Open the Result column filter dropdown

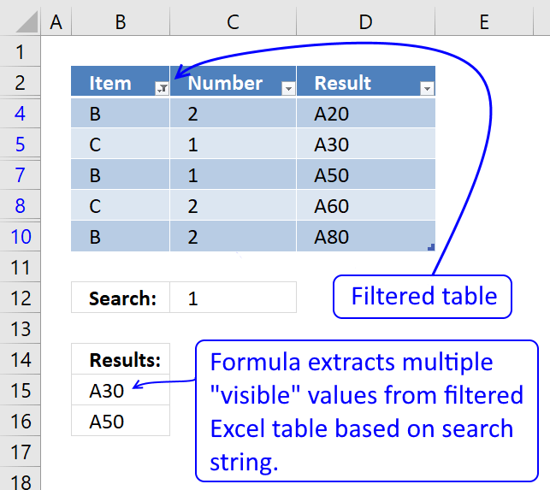point(427,88)
